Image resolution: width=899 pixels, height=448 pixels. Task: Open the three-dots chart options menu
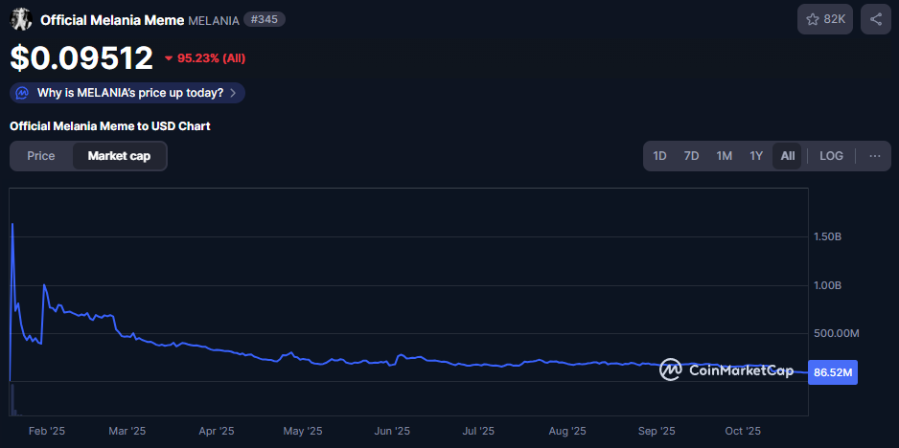pos(874,156)
